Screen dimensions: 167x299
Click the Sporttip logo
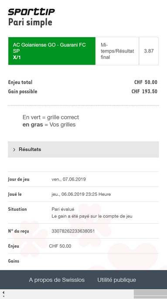click(x=31, y=12)
